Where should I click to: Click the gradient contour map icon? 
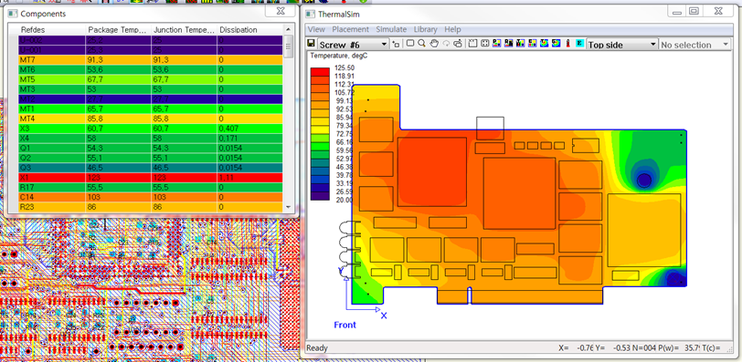[x=544, y=44]
